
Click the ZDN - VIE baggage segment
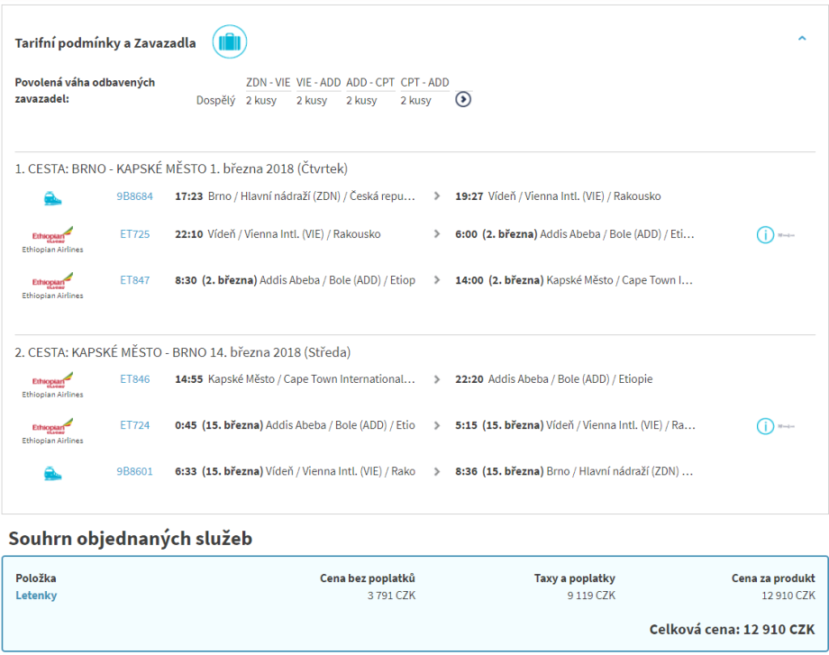pyautogui.click(x=268, y=83)
